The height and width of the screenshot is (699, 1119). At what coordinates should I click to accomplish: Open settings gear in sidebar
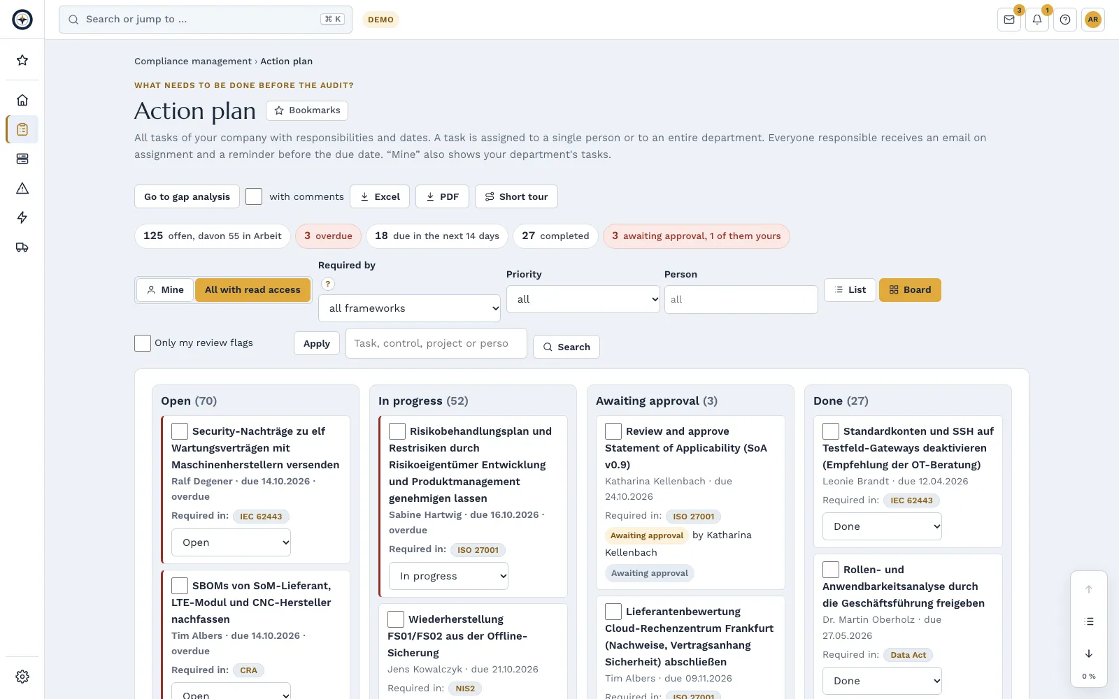coord(22,677)
